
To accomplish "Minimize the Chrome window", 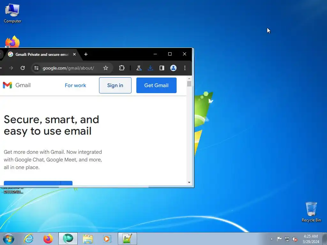I will click(x=155, y=54).
